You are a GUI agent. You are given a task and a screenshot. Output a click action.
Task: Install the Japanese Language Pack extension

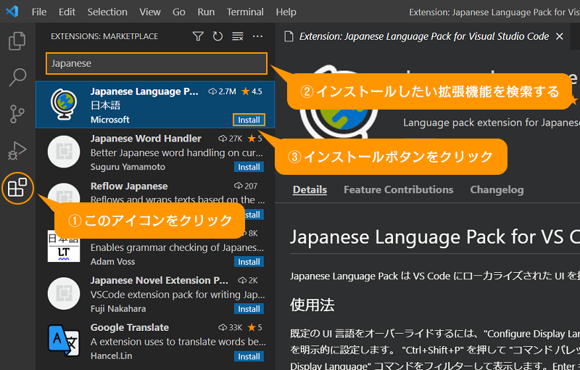[x=249, y=120]
